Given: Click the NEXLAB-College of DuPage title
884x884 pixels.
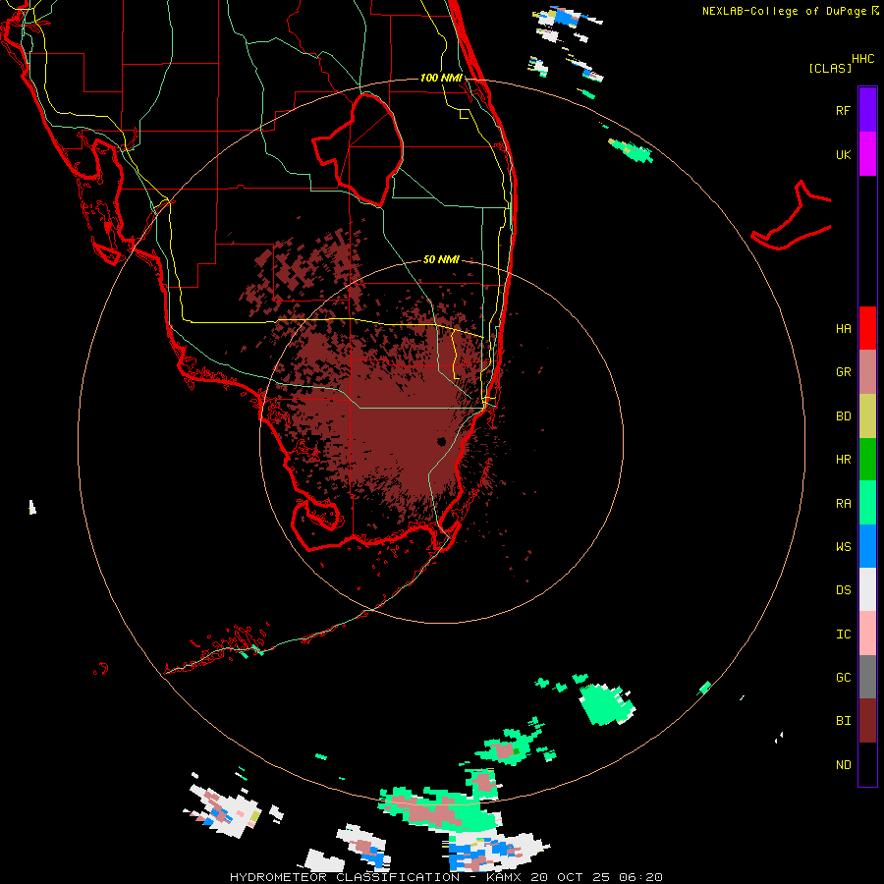Looking at the screenshot, I should tap(784, 11).
